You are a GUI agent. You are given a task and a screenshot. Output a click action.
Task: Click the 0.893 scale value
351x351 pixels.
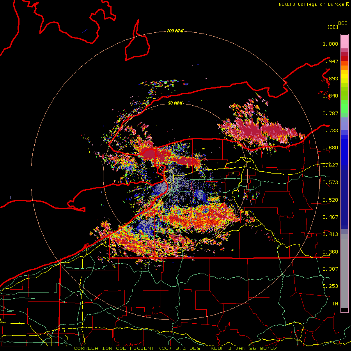point(330,78)
